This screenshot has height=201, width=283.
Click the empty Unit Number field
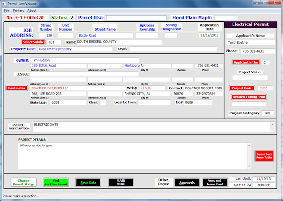[x=66, y=35]
